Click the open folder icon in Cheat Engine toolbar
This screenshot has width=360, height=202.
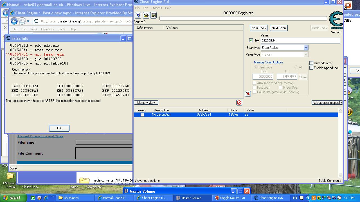click(x=146, y=15)
